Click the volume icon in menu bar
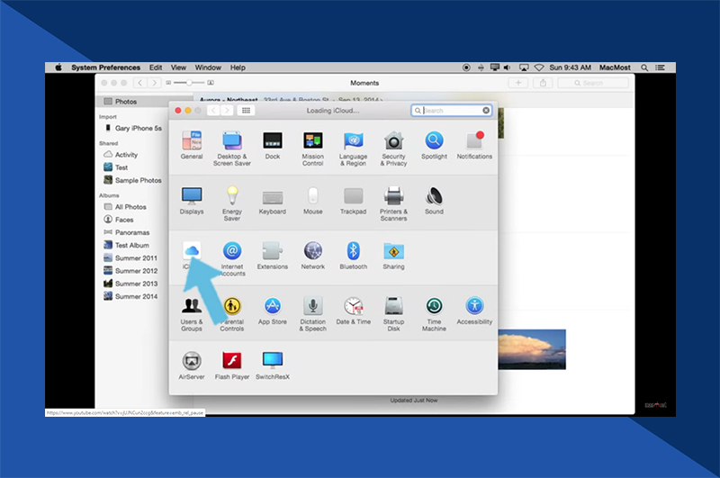720x478 pixels. click(x=507, y=68)
